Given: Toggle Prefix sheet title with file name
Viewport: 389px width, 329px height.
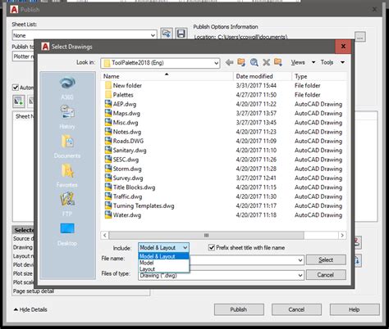Looking at the screenshot, I should tap(212, 248).
